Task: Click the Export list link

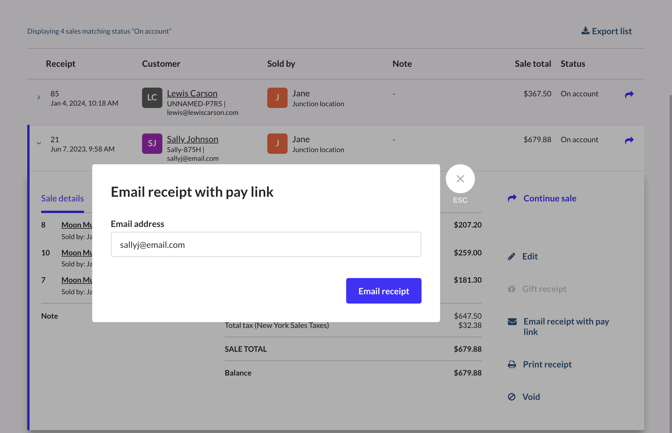Action: tap(611, 31)
